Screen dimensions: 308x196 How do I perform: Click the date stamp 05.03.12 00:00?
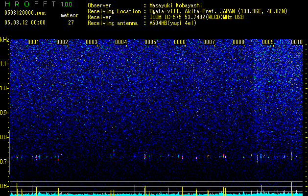point(25,23)
